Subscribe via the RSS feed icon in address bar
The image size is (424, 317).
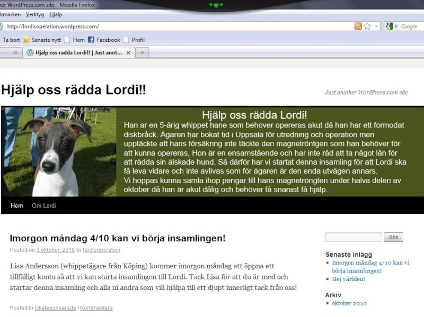click(358, 25)
